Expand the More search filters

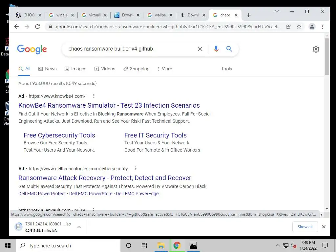pyautogui.click(x=165, y=69)
